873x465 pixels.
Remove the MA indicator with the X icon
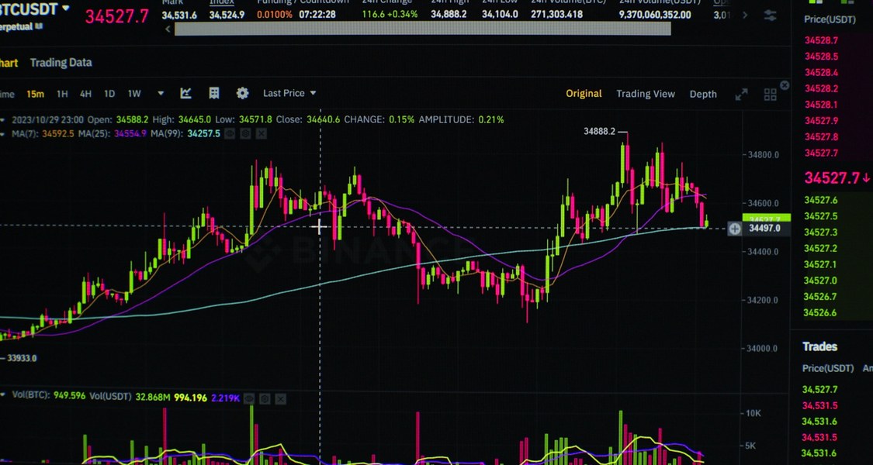[x=262, y=134]
